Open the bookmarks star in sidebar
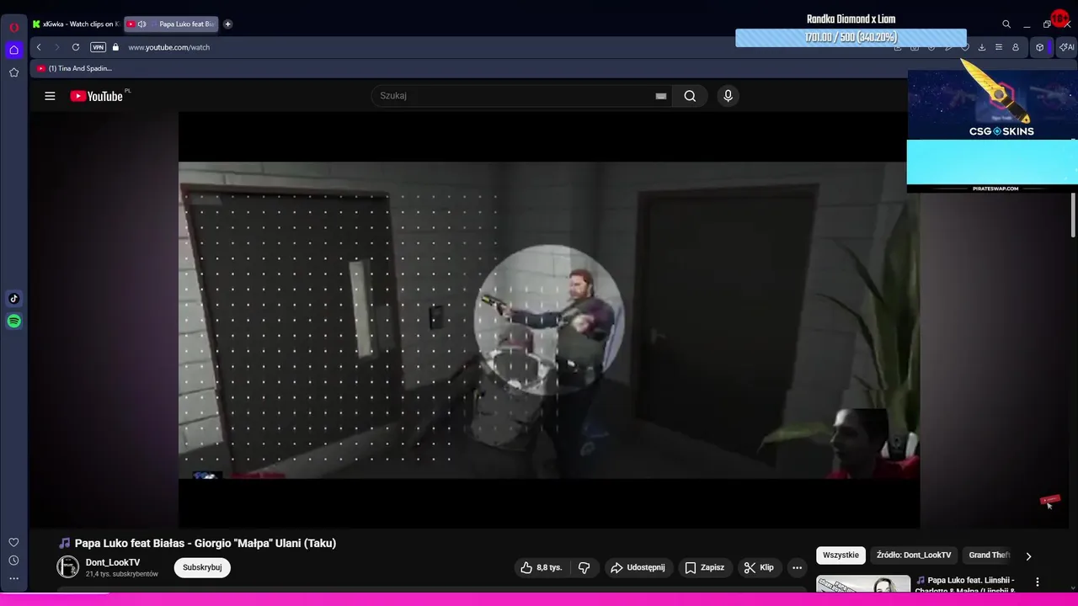1078x606 pixels. 14,72
